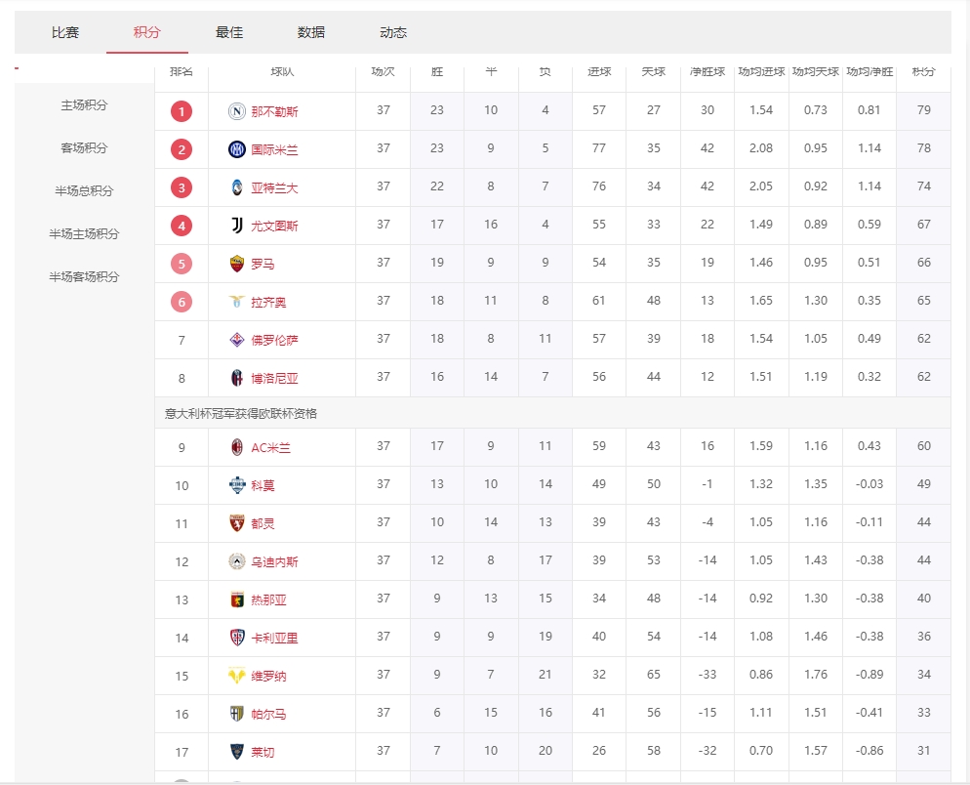This screenshot has height=785, width=970.
Task: Select 客场积分 in the sidebar
Action: click(x=84, y=148)
